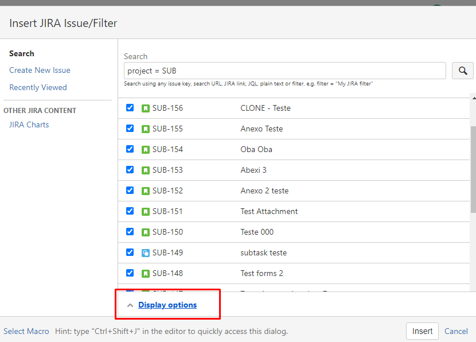Click the 'Insert JIRA Issue/Filter' dialog title

pos(63,23)
